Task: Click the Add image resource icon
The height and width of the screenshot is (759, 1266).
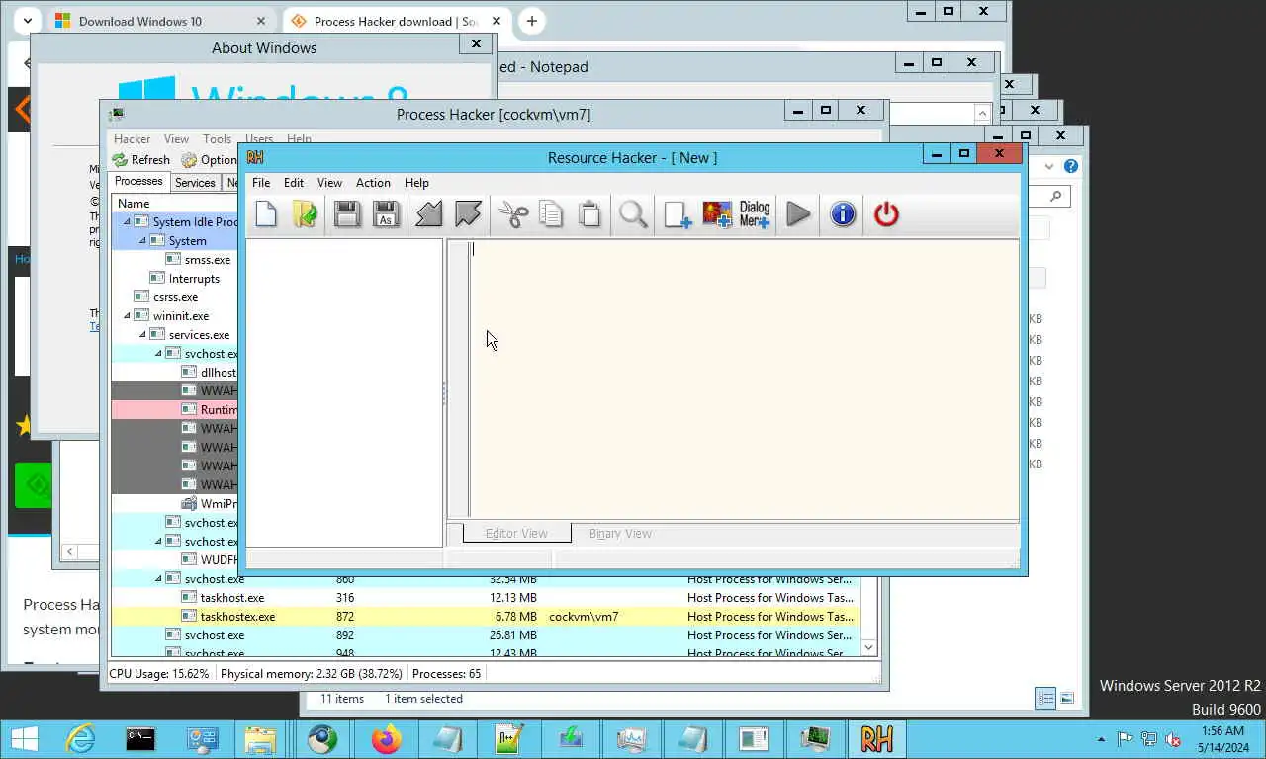Action: pos(717,214)
